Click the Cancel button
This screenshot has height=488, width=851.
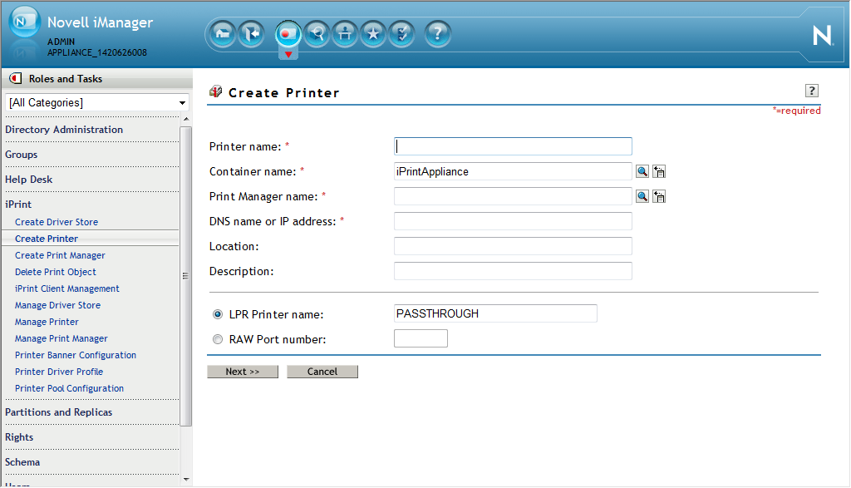coord(322,372)
